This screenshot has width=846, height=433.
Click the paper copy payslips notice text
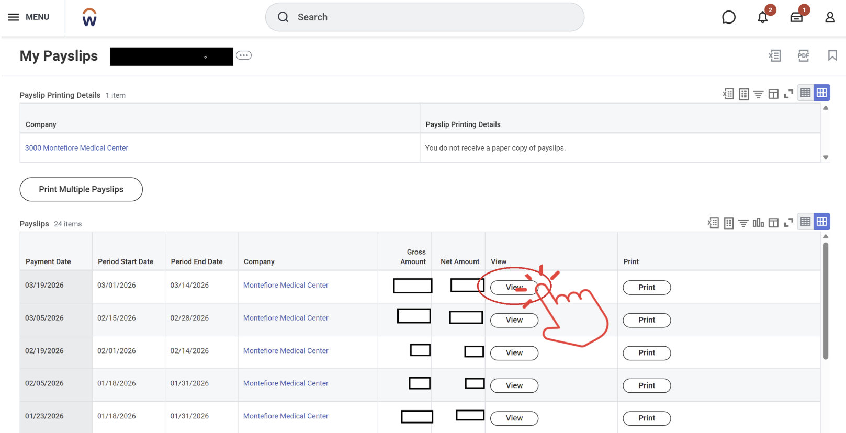coord(495,148)
